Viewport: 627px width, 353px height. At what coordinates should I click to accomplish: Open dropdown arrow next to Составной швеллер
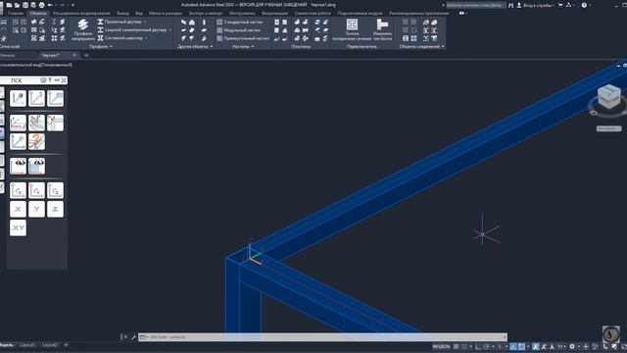146,38
